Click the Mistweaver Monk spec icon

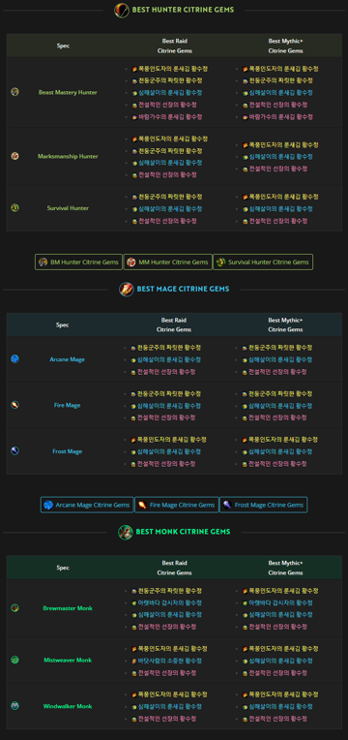pos(14,660)
